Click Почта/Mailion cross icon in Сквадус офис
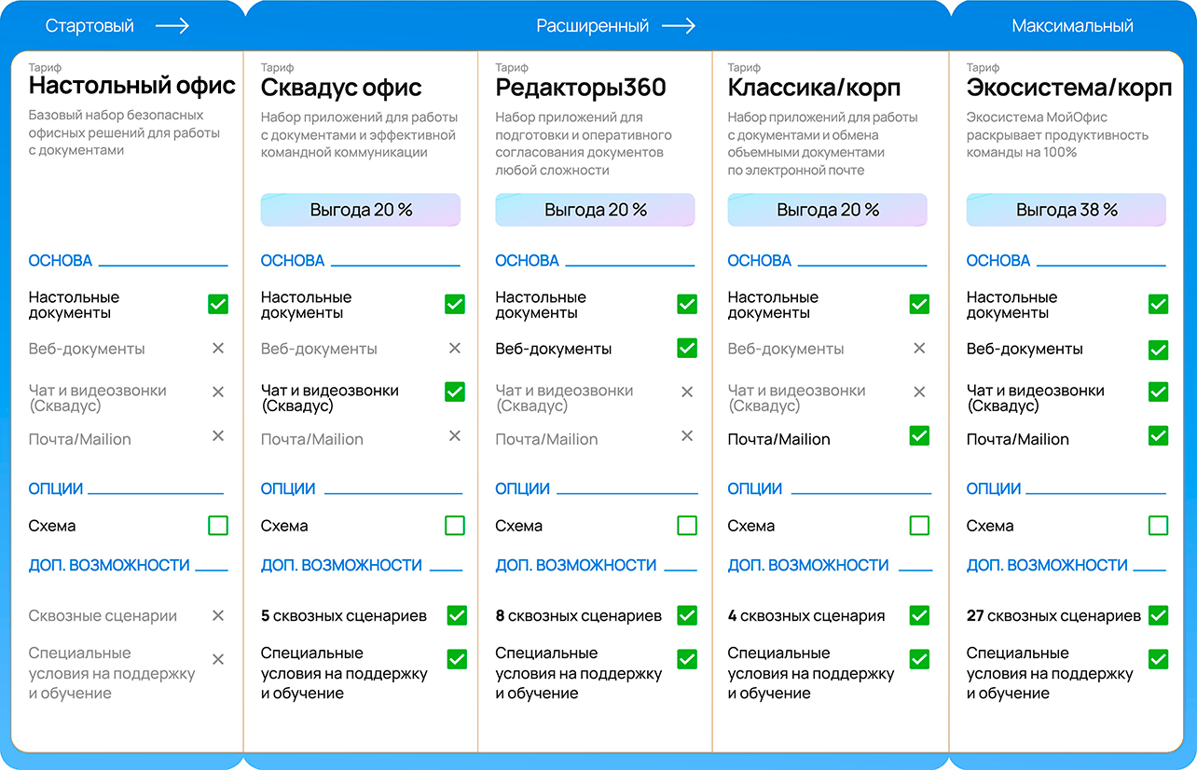This screenshot has width=1197, height=770. (455, 435)
